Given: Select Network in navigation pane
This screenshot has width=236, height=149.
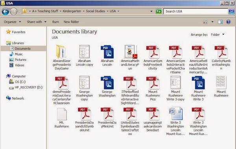Looking at the screenshot, I should click(15, 98).
